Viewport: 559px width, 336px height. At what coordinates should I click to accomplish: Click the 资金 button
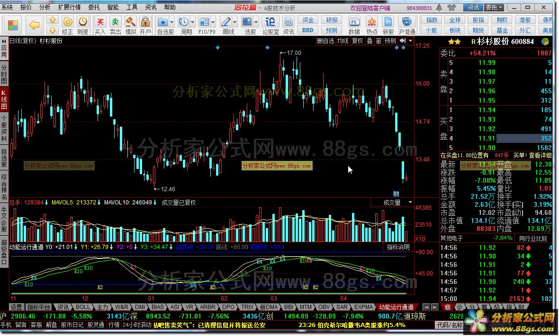coord(308,20)
